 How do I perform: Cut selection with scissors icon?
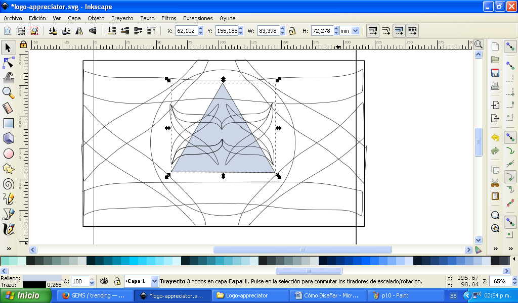point(495,183)
